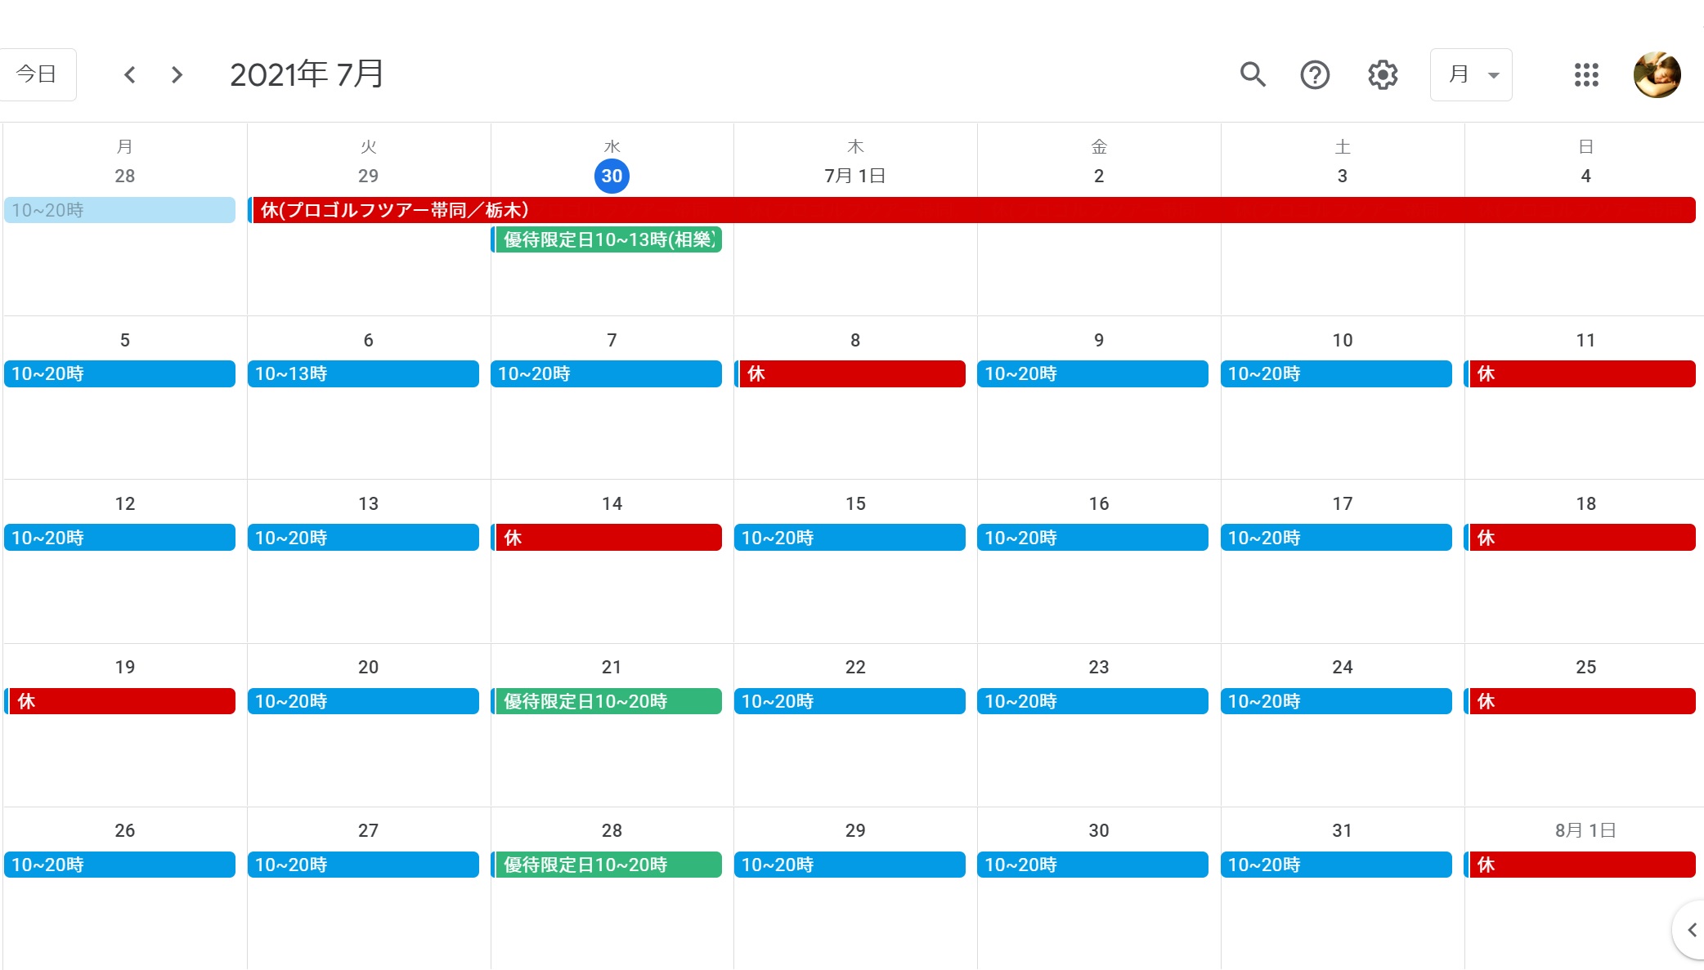Open the help question-mark icon
This screenshot has height=970, width=1704.
point(1315,75)
